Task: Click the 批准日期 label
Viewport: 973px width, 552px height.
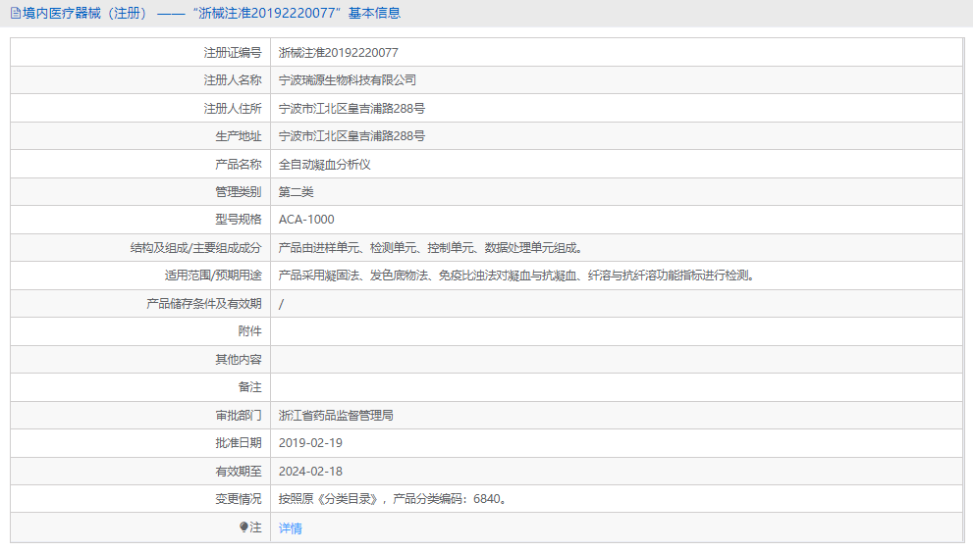Action: coord(239,443)
